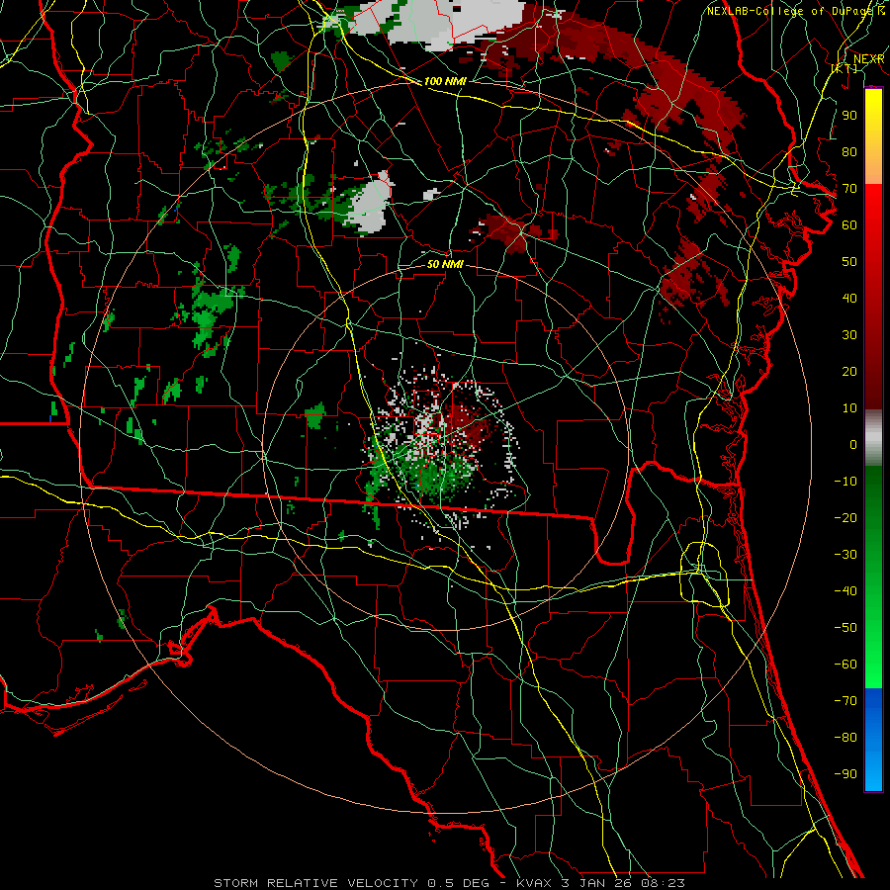The height and width of the screenshot is (890, 890).
Task: Click the 30 value on the velocity scale
Action: pyautogui.click(x=849, y=335)
